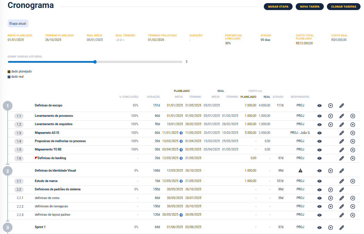364x234 pixels.
Task: Expand stage 2 timeline circle
Action: [x=8, y=171]
